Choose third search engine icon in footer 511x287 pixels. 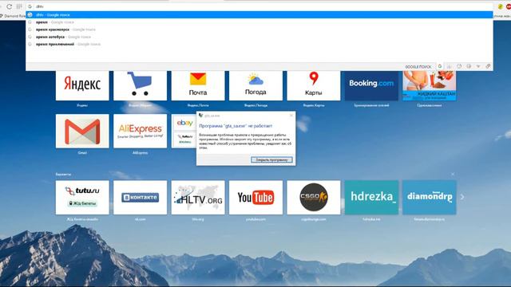pos(459,66)
